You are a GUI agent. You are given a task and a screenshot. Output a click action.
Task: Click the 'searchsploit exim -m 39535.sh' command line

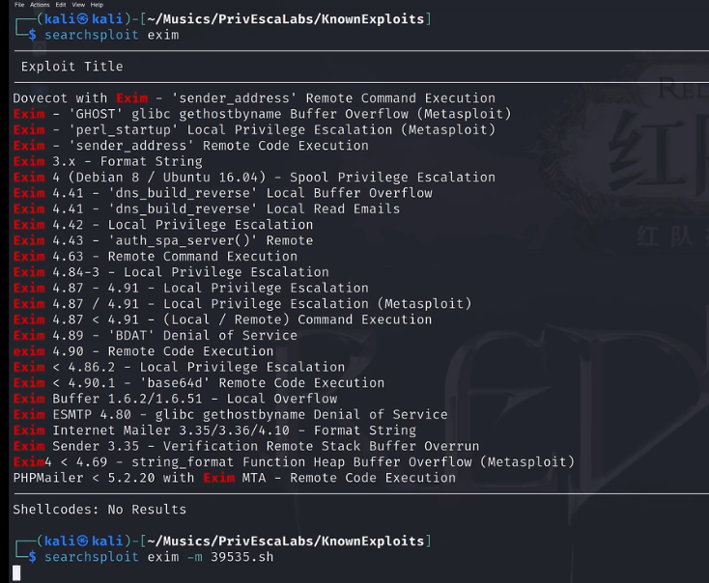click(x=158, y=557)
